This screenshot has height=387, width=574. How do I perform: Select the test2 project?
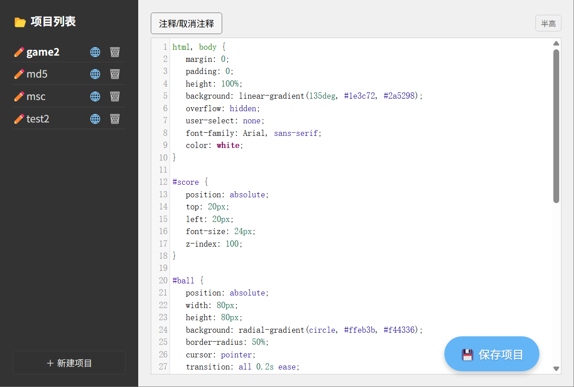(38, 119)
